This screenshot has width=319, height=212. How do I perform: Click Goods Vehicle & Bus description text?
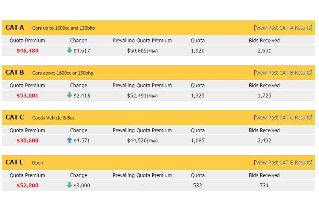(53, 118)
